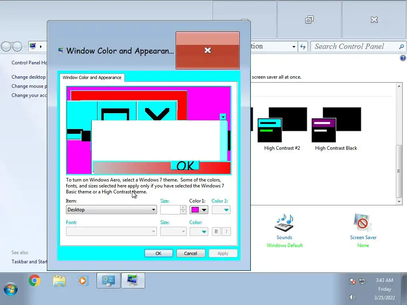Viewport: 407px width, 305px height.
Task: Open Change your account picture link
Action: click(x=29, y=95)
